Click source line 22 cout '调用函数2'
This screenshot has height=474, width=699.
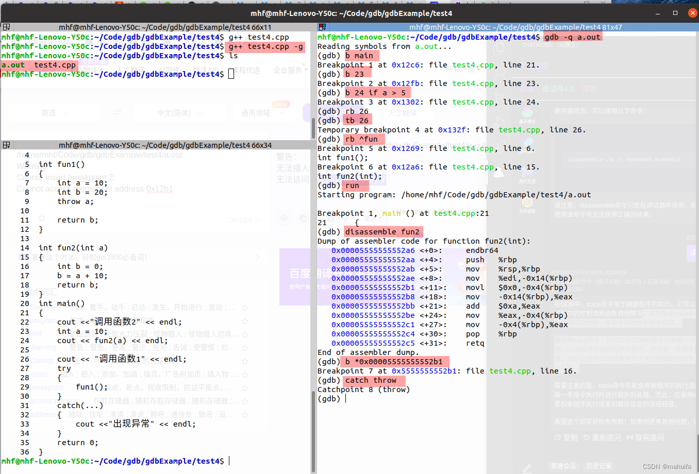120,322
